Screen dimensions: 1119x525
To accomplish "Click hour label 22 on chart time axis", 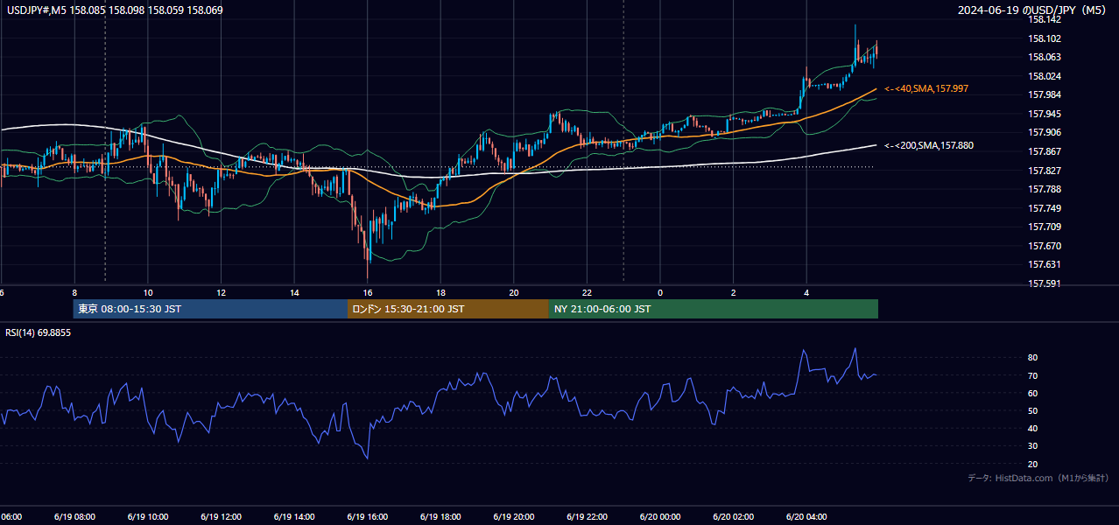I will [x=588, y=292].
